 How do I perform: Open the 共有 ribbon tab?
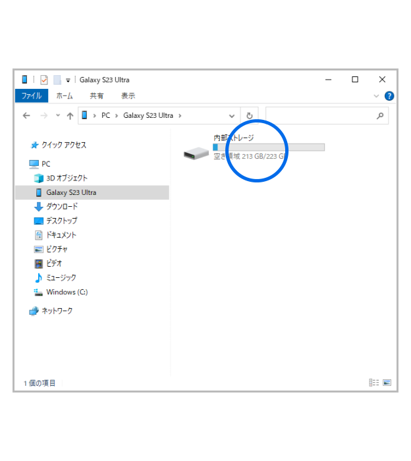click(97, 96)
